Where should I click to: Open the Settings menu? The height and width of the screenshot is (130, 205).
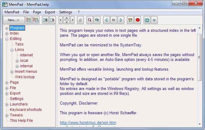[66, 12]
